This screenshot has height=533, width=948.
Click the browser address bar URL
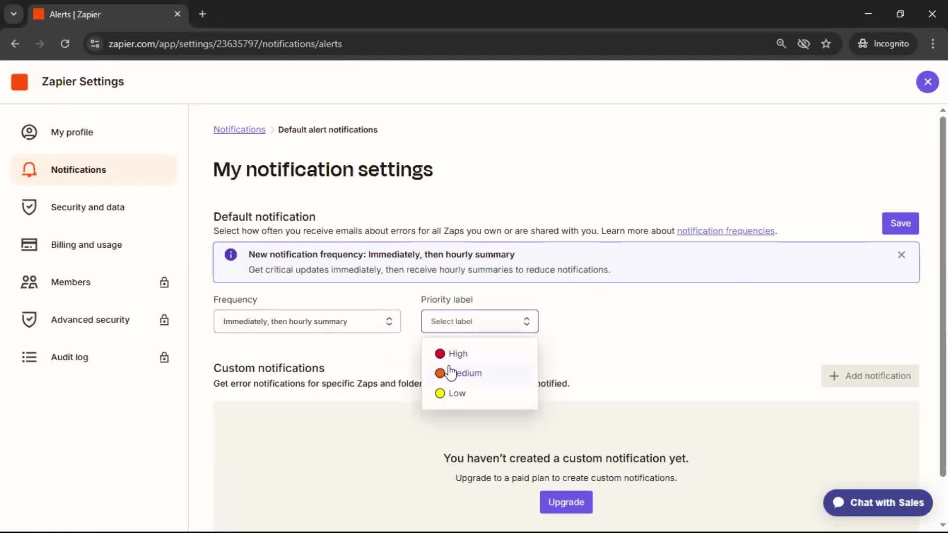click(x=225, y=44)
